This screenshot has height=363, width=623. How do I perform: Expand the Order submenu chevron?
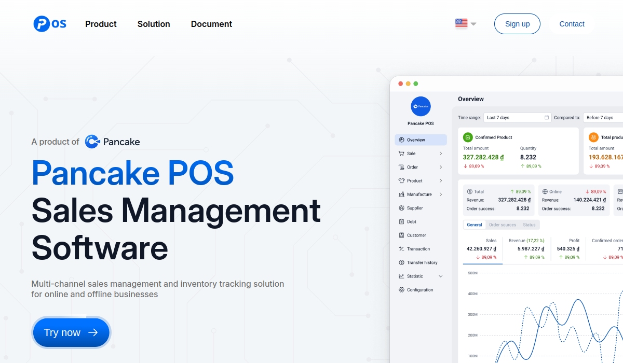click(441, 167)
